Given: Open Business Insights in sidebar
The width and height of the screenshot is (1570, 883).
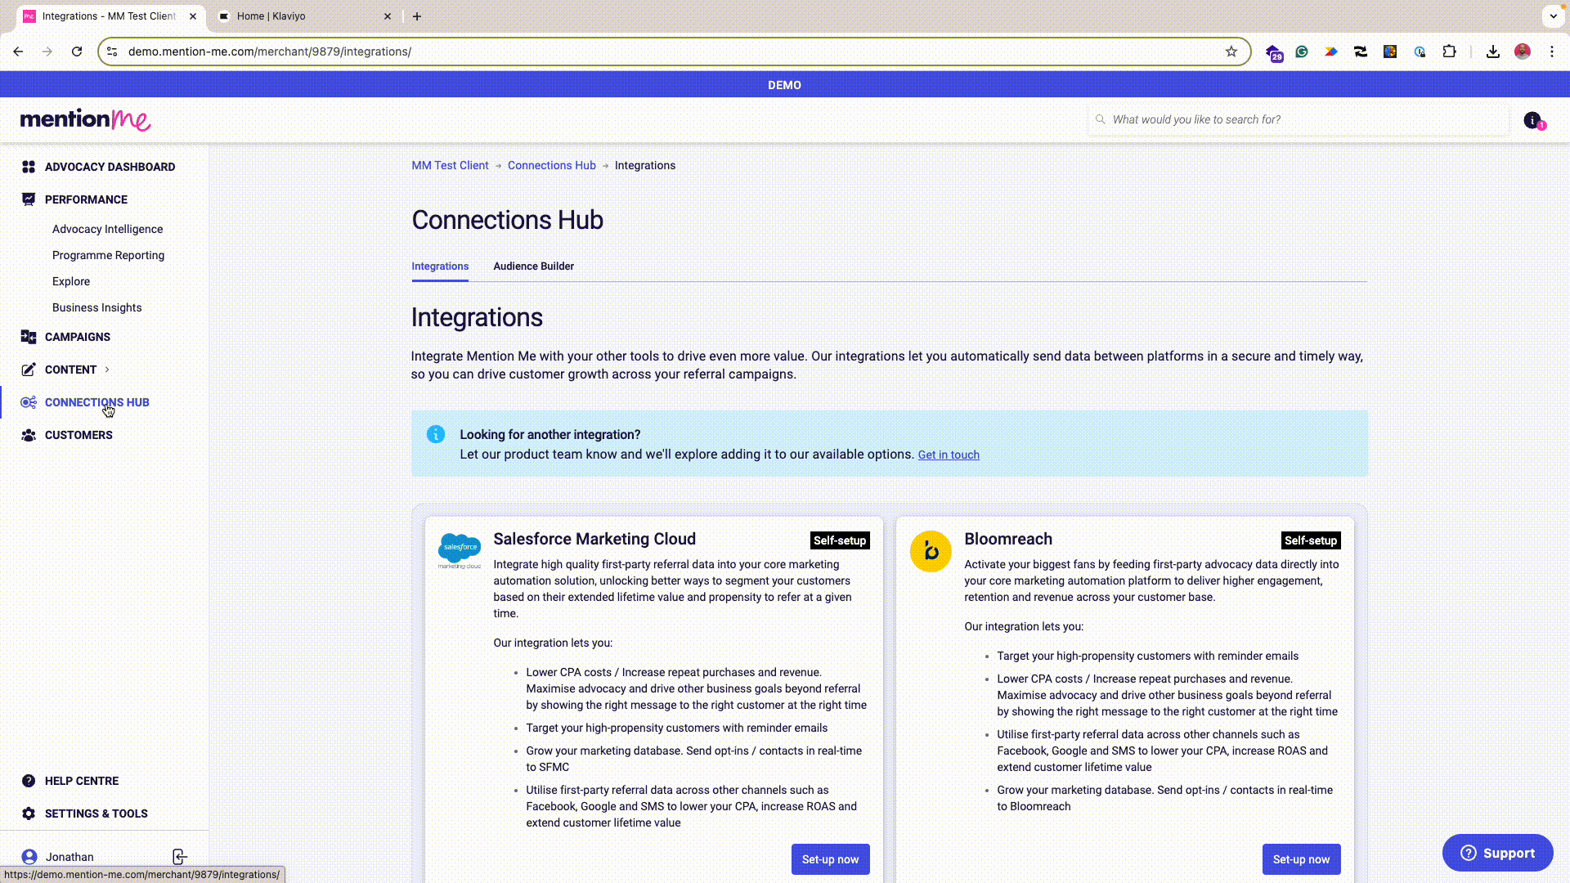Looking at the screenshot, I should [96, 307].
